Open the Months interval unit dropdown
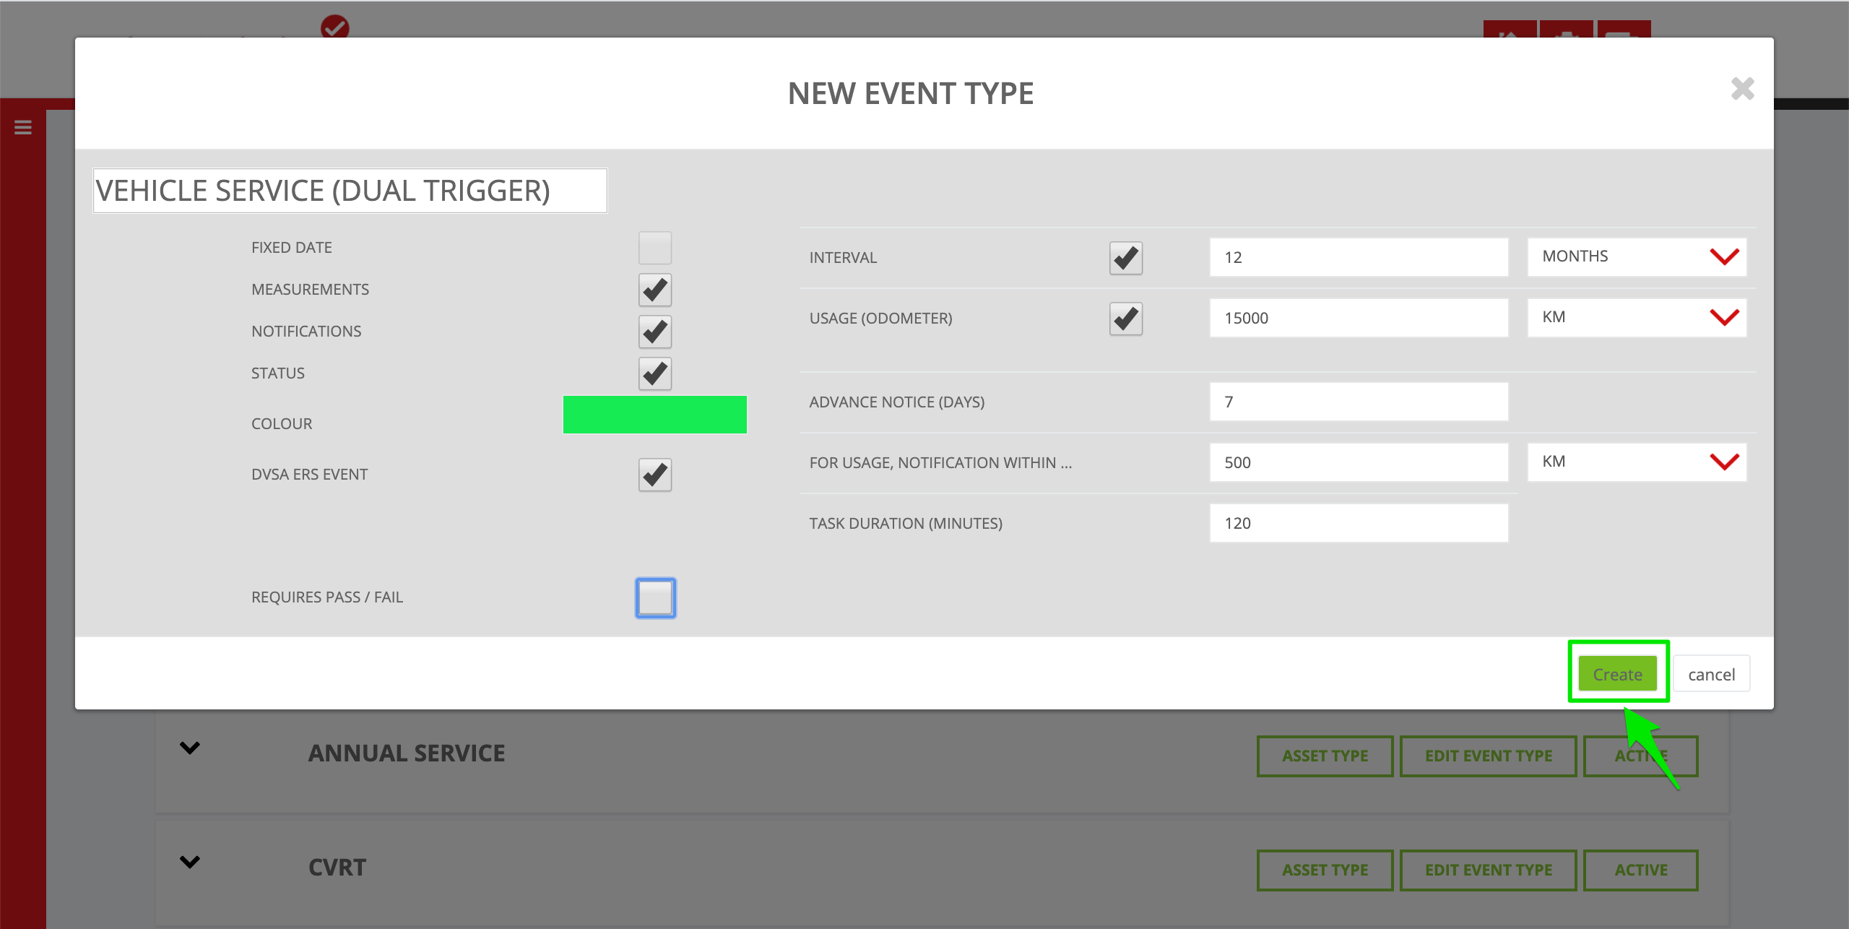This screenshot has height=929, width=1849. tap(1637, 257)
